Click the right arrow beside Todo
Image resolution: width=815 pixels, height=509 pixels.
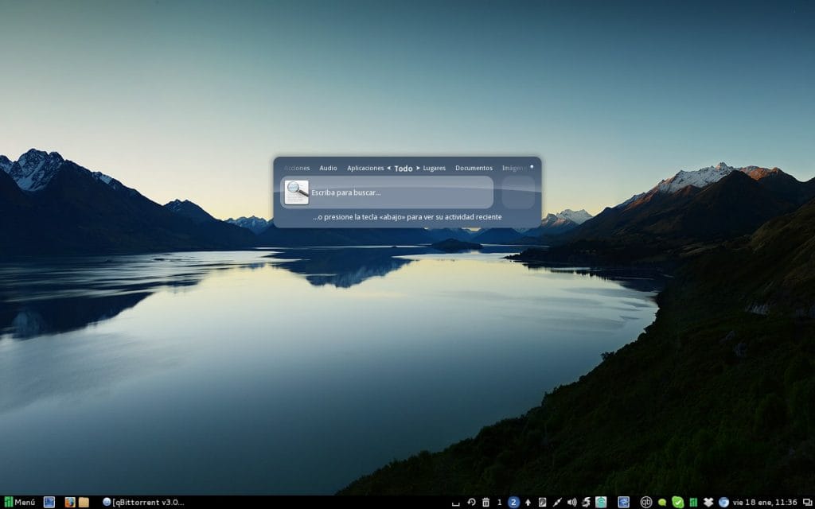pyautogui.click(x=418, y=168)
